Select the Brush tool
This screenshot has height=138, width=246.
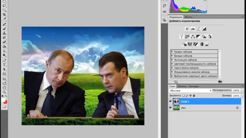click(x=5, y=29)
